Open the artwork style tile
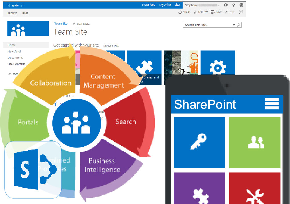Screen dimensions: 290x204 181,63
